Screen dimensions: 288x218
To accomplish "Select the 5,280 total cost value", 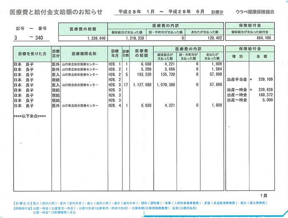I will coord(146,69).
